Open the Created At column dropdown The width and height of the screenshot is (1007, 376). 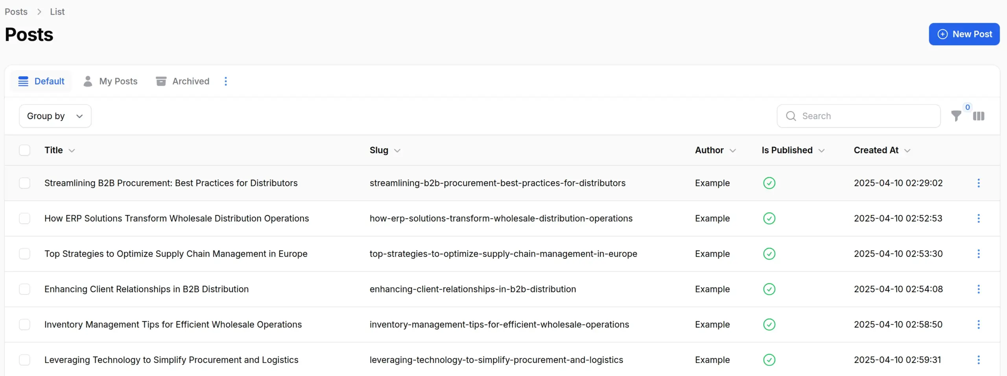(x=907, y=150)
